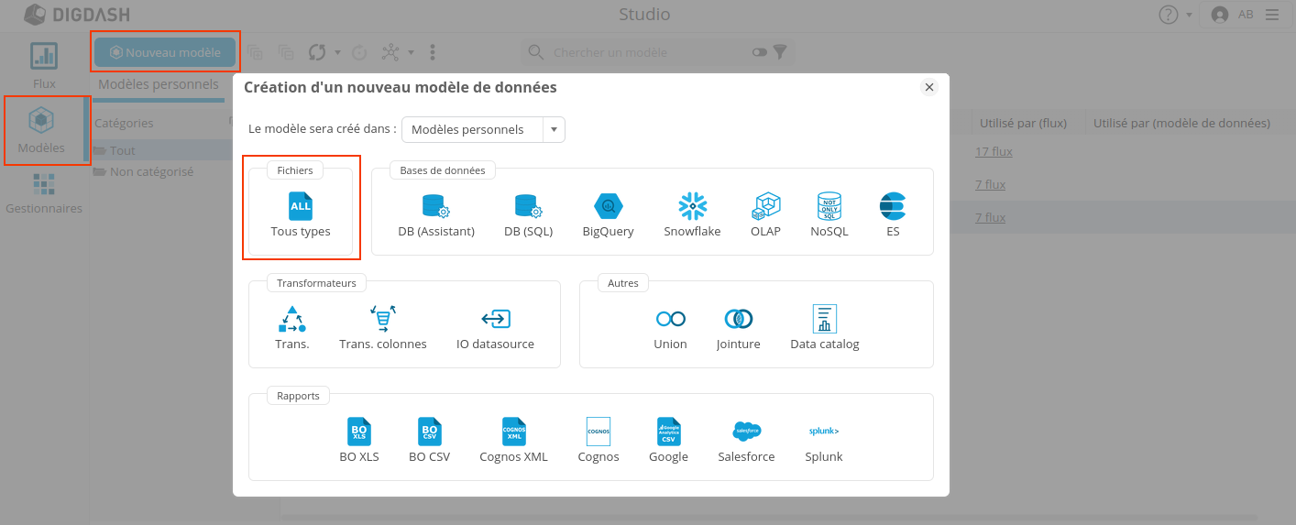Choose the Cognos XML report type
Screen dimensions: 1296x525
click(x=513, y=441)
